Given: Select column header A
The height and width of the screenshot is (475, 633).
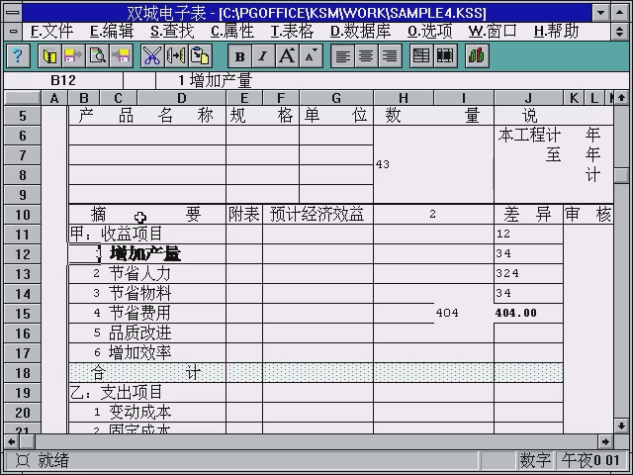Looking at the screenshot, I should click(54, 98).
